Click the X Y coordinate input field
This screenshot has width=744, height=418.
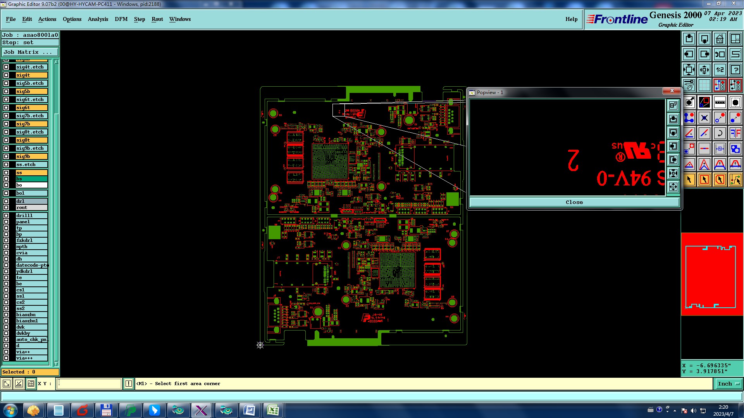click(89, 384)
